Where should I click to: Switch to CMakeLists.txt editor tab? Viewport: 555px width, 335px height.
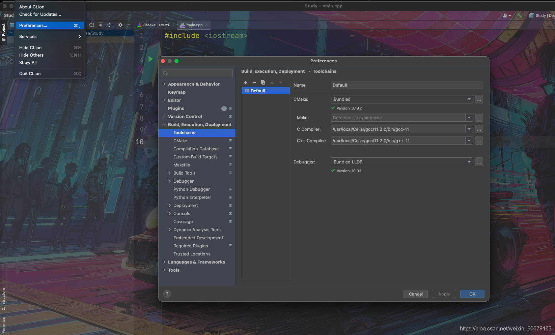click(156, 25)
